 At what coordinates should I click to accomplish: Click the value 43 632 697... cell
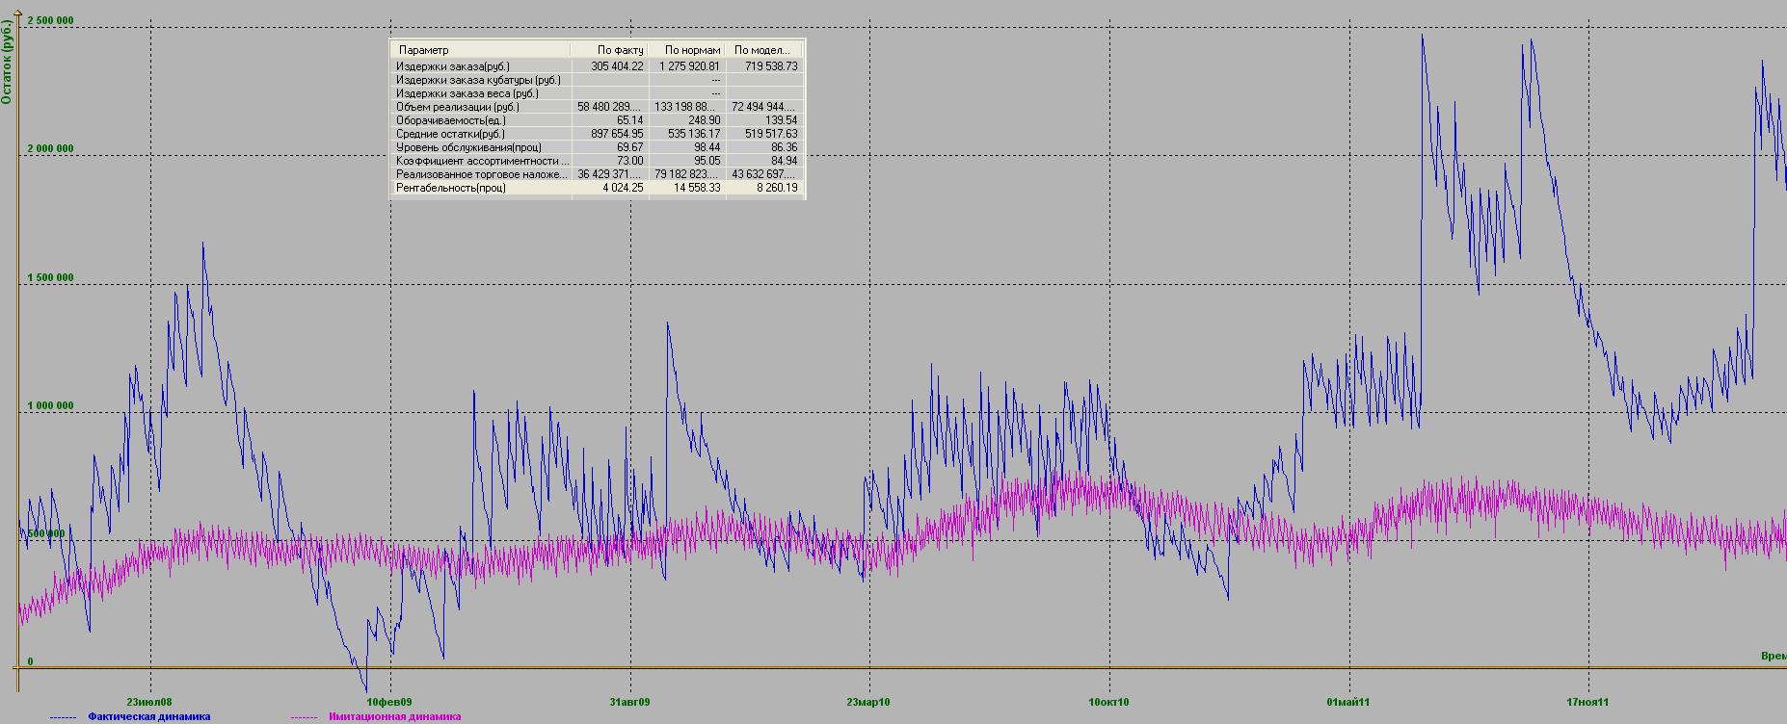[x=764, y=174]
